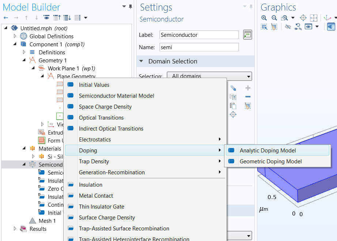Toggle Hide for Physics in Graphics toolbar
This screenshot has width=337, height=241.
point(288,27)
